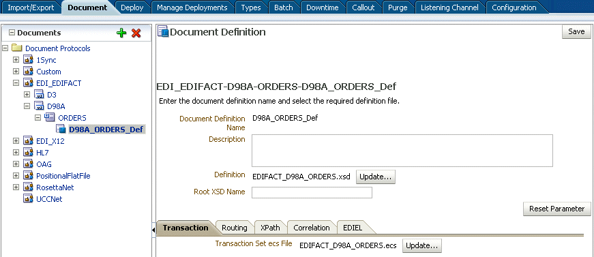Open the Callout tab
The image size is (594, 257).
(x=363, y=7)
